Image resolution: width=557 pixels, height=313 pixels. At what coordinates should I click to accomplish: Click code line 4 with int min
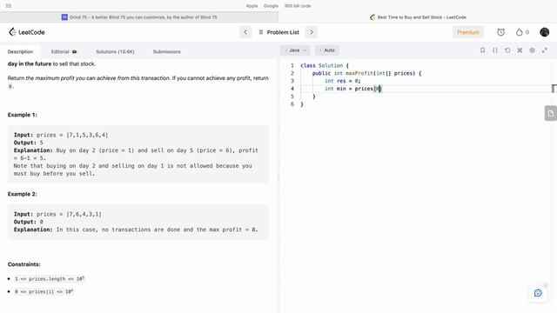pos(352,89)
